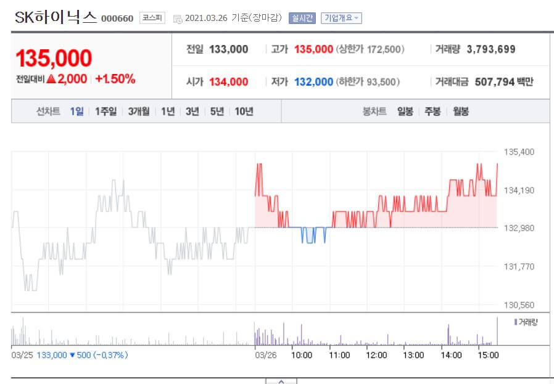Click the 03/26 date axis label
The image size is (554, 384).
coord(266,355)
